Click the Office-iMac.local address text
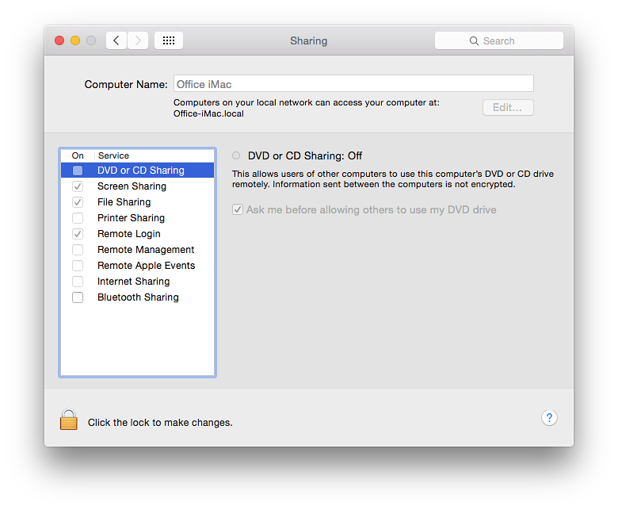 [x=208, y=113]
